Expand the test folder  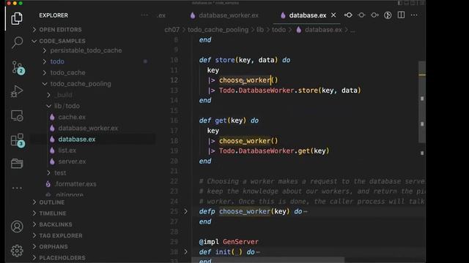60,172
